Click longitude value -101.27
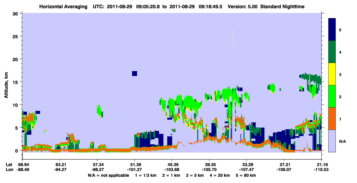357x183 pixels. [135, 170]
